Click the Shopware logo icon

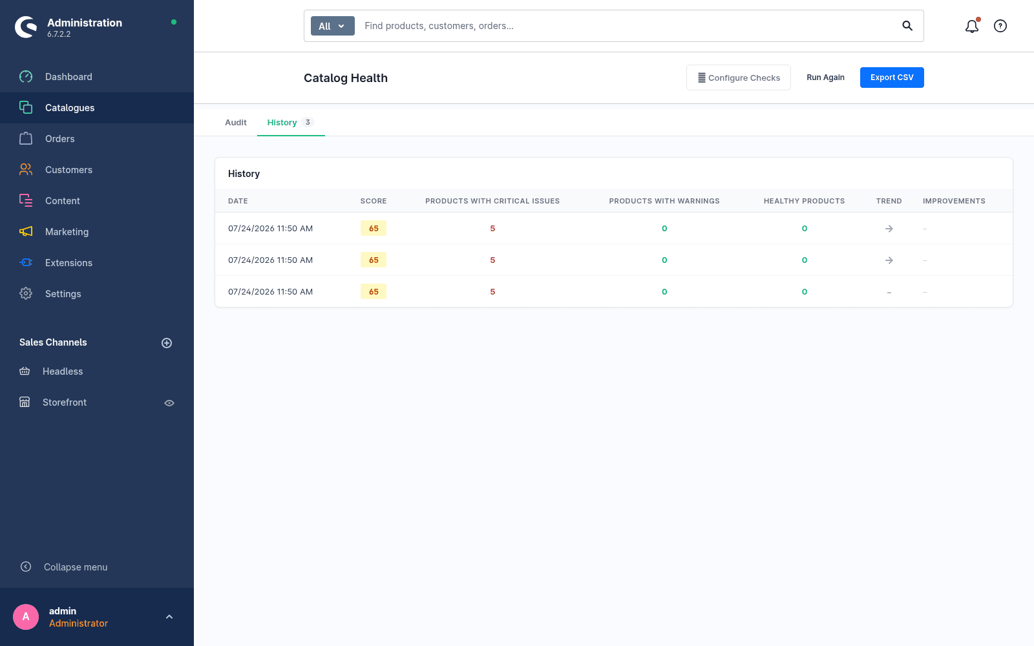click(x=26, y=27)
